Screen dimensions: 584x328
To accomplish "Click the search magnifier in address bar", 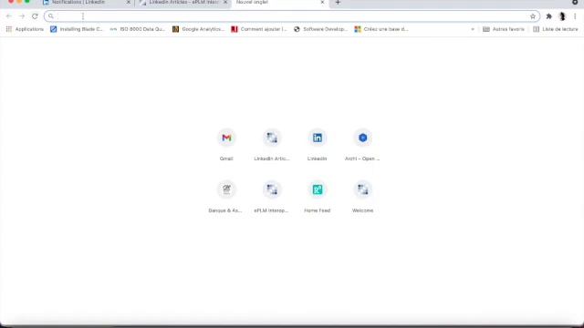I will [51, 16].
